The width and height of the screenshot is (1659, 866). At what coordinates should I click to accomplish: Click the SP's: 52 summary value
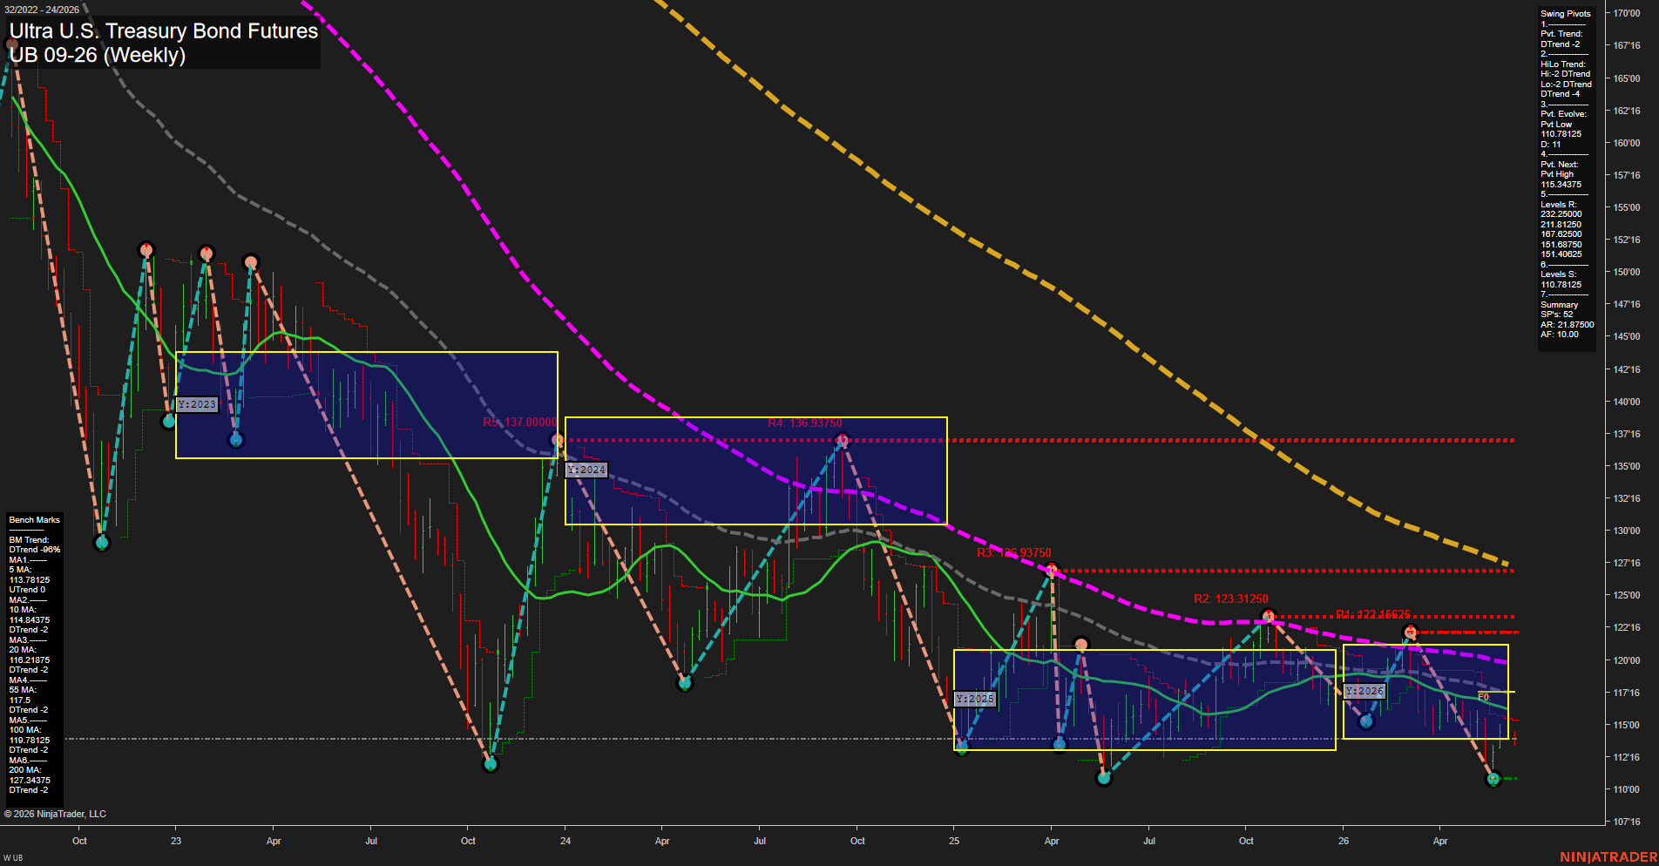[1556, 315]
